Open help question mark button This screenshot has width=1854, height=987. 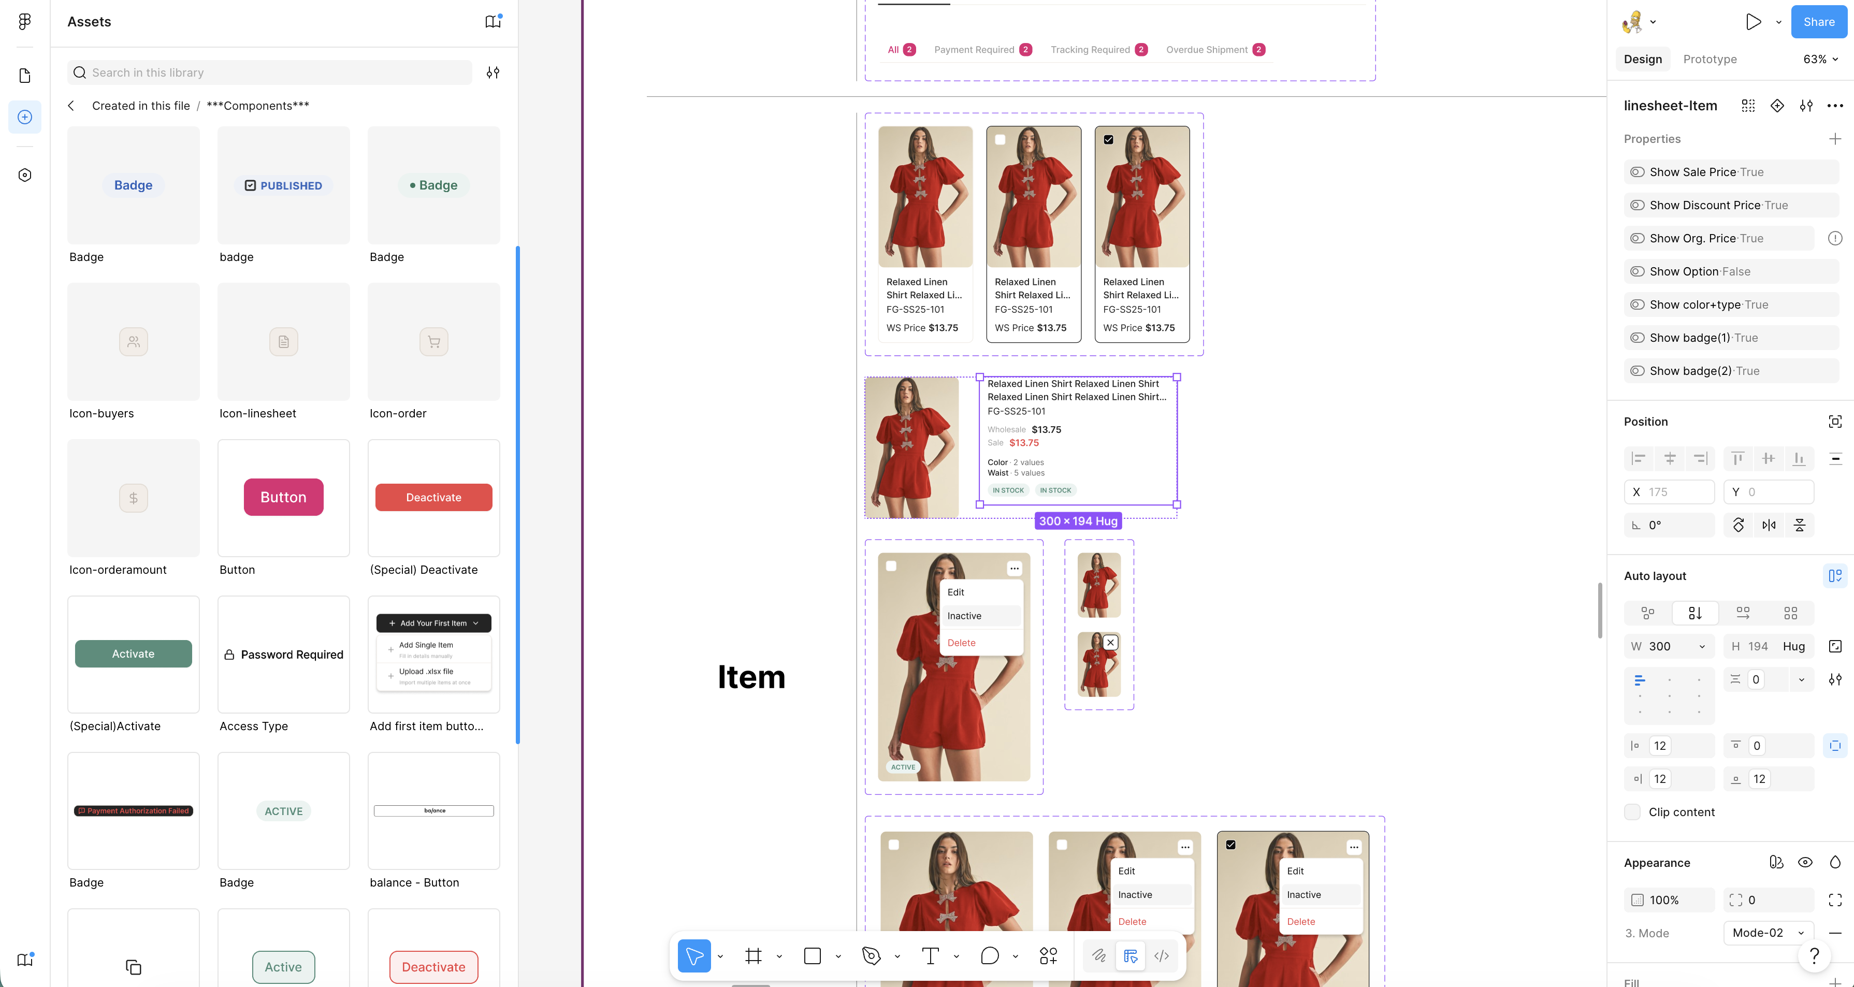(x=1815, y=955)
